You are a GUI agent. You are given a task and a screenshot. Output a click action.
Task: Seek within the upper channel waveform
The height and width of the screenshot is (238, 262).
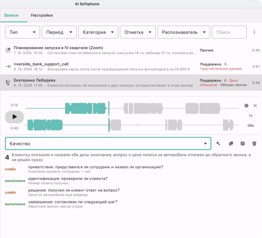[x=132, y=109]
